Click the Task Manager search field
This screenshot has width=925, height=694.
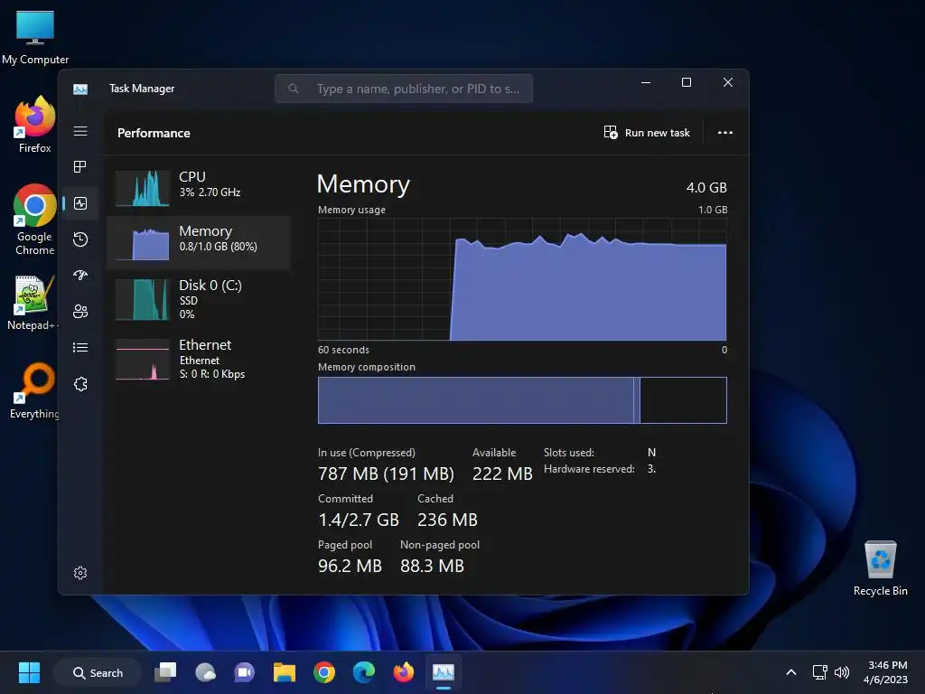coord(404,89)
